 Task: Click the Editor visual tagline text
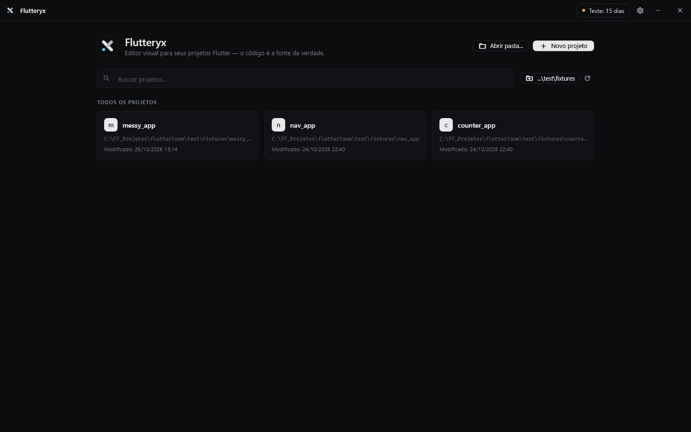point(225,53)
